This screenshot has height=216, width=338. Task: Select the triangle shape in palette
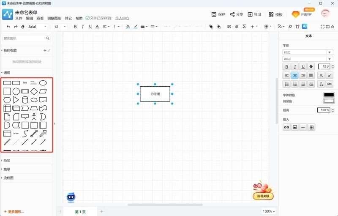point(16,100)
